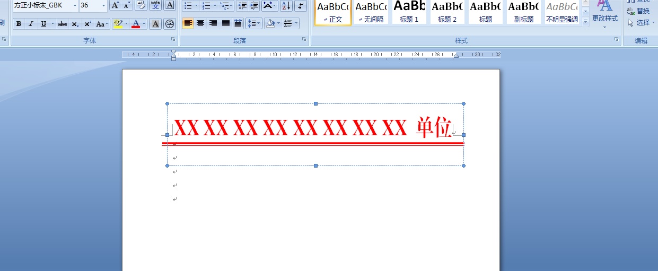The image size is (658, 271).
Task: Apply the 标题 1 style
Action: coord(409,12)
